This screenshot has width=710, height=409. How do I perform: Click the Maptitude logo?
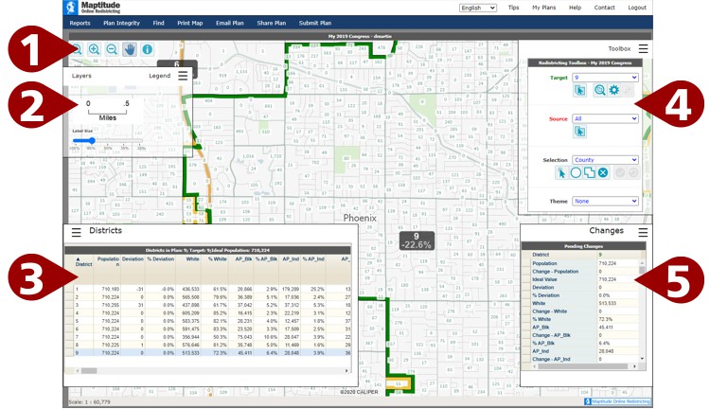(93, 8)
